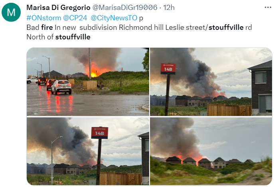Image resolution: width=274 pixels, height=187 pixels.
Task: Click the bold 'stouffville' in 'stouffville rd'
Action: click(226, 27)
